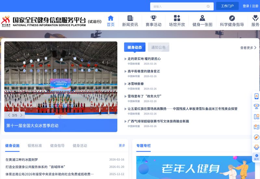Click the side panel compass icon
Image resolution: width=260 pixels, height=179 pixels.
pyautogui.click(x=256, y=137)
